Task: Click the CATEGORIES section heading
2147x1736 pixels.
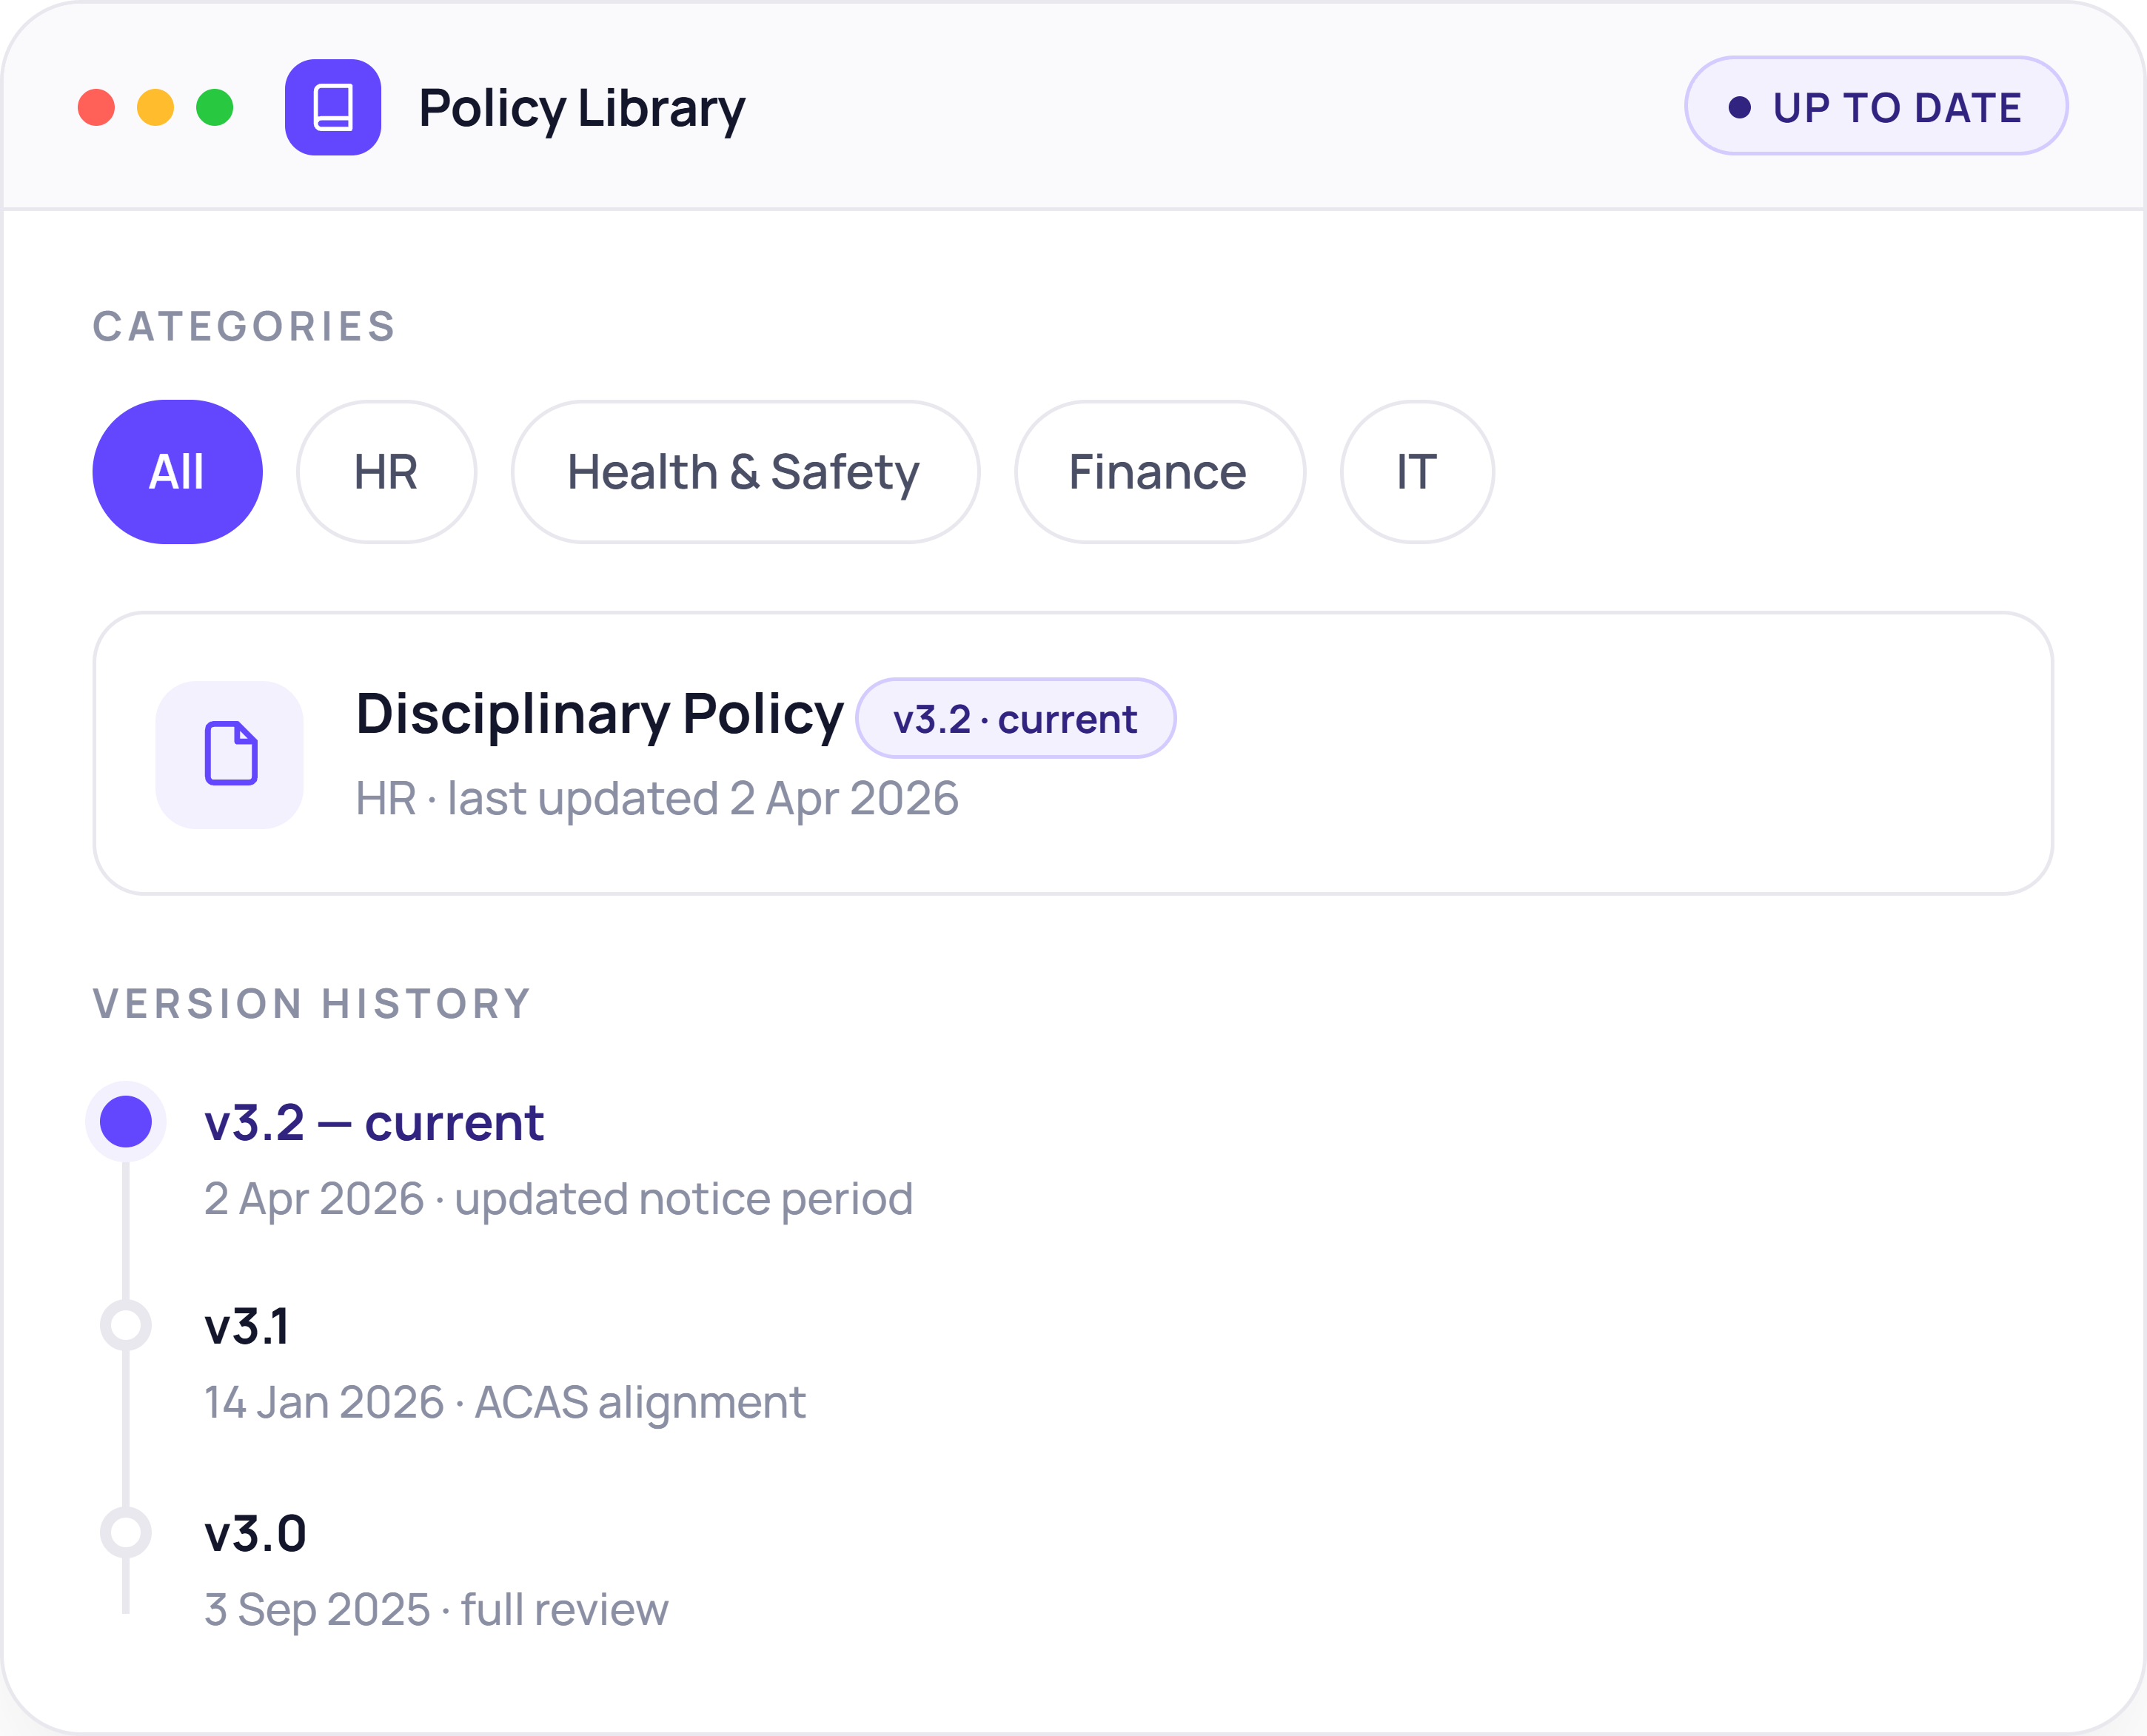Action: pos(245,326)
